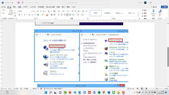The image size is (169, 95).
Task: Switch to Print Layout view in status bar
Action: [142, 89]
